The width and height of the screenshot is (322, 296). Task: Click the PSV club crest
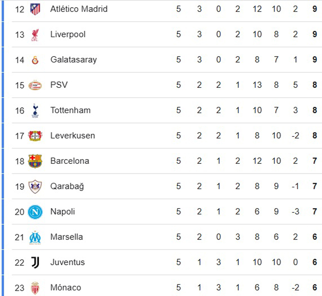35,85
